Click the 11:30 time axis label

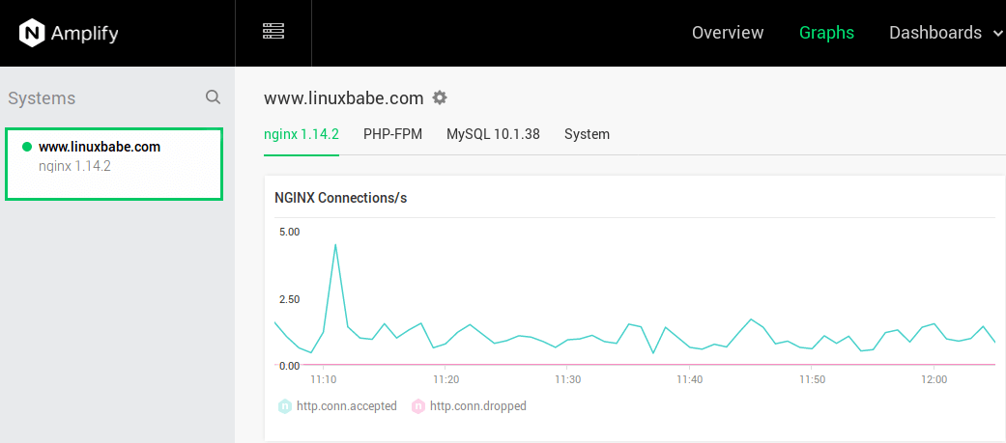(568, 379)
